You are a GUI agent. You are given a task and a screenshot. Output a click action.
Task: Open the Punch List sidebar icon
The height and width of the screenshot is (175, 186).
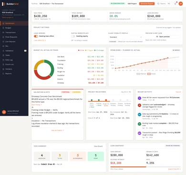3,65
